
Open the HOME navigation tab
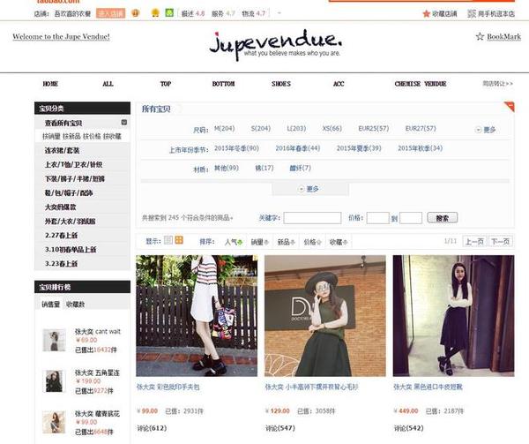point(50,84)
